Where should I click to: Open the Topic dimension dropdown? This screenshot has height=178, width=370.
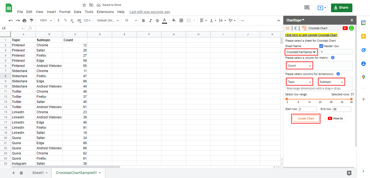[300, 82]
